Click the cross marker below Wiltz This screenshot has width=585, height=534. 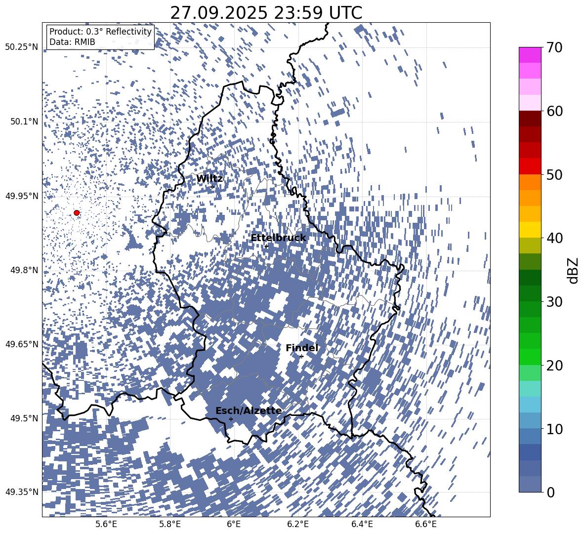pos(212,187)
